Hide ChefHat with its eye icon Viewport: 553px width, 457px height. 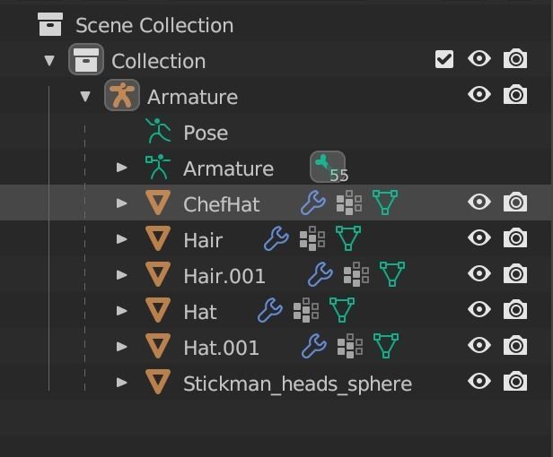(x=479, y=203)
